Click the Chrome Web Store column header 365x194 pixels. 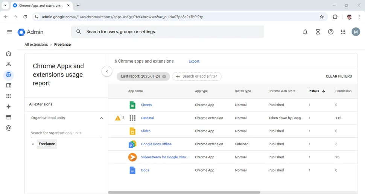pos(282,91)
